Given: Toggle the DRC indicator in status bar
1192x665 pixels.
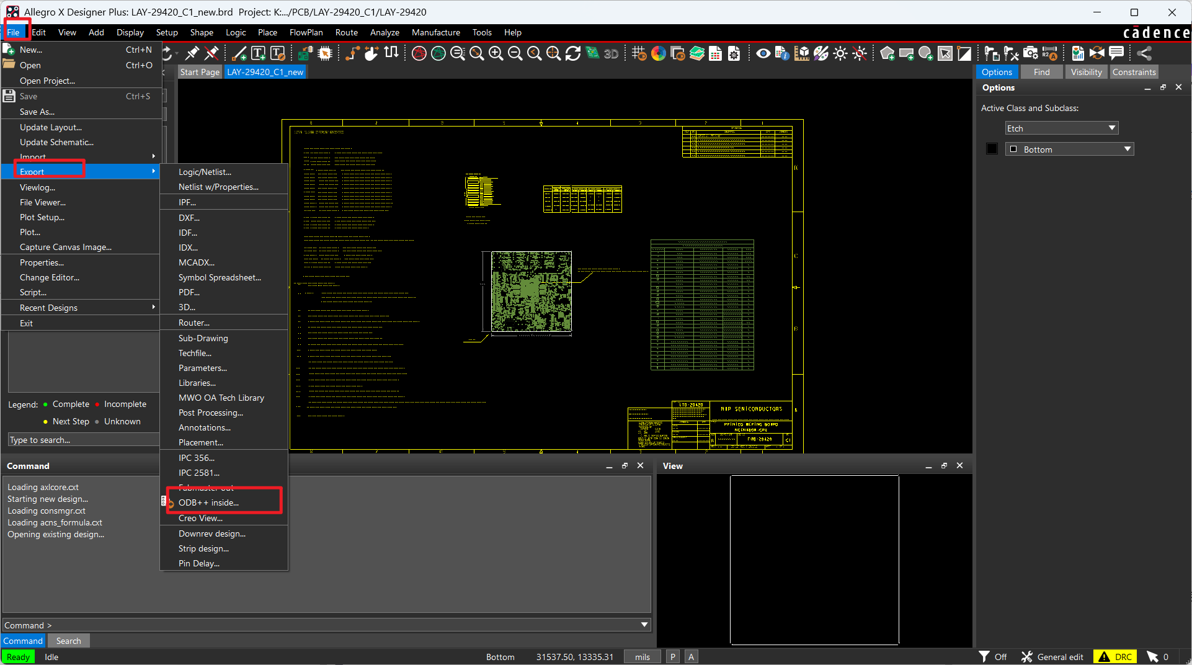Looking at the screenshot, I should point(1114,657).
